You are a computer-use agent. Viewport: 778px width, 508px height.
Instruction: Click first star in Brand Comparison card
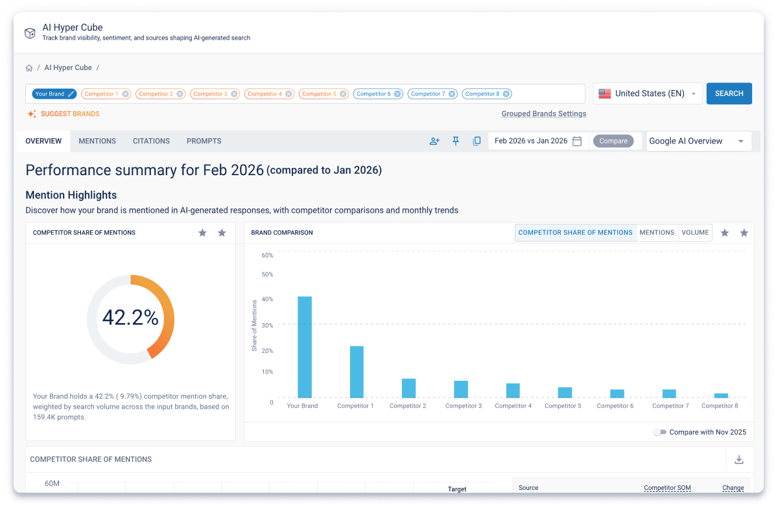click(725, 233)
